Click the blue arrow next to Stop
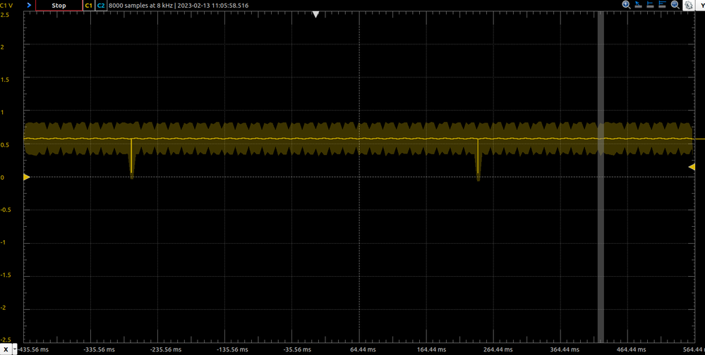 (30, 6)
